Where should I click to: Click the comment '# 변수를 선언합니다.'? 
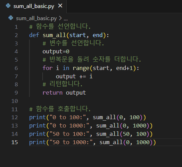click(73, 43)
